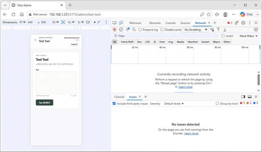Open the Sources tab
Screen dimensions: 262x152
[185, 23]
